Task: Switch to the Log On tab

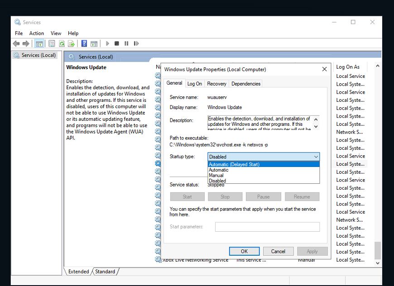Action: pos(195,84)
